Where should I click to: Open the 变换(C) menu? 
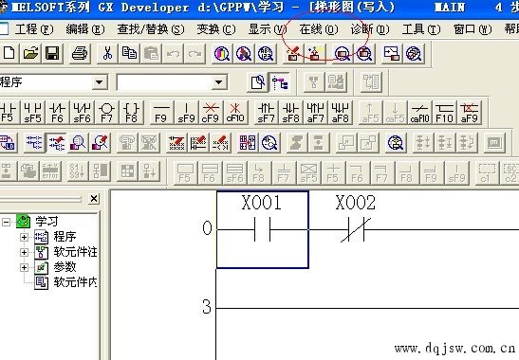[216, 29]
